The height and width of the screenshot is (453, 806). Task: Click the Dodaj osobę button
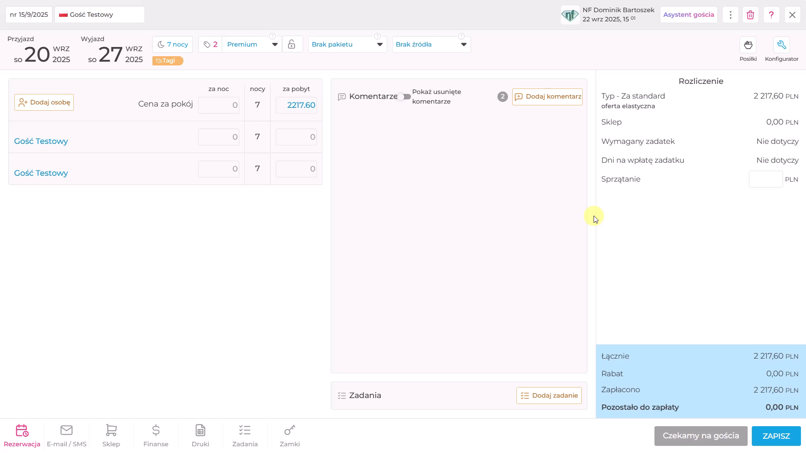[x=44, y=102]
